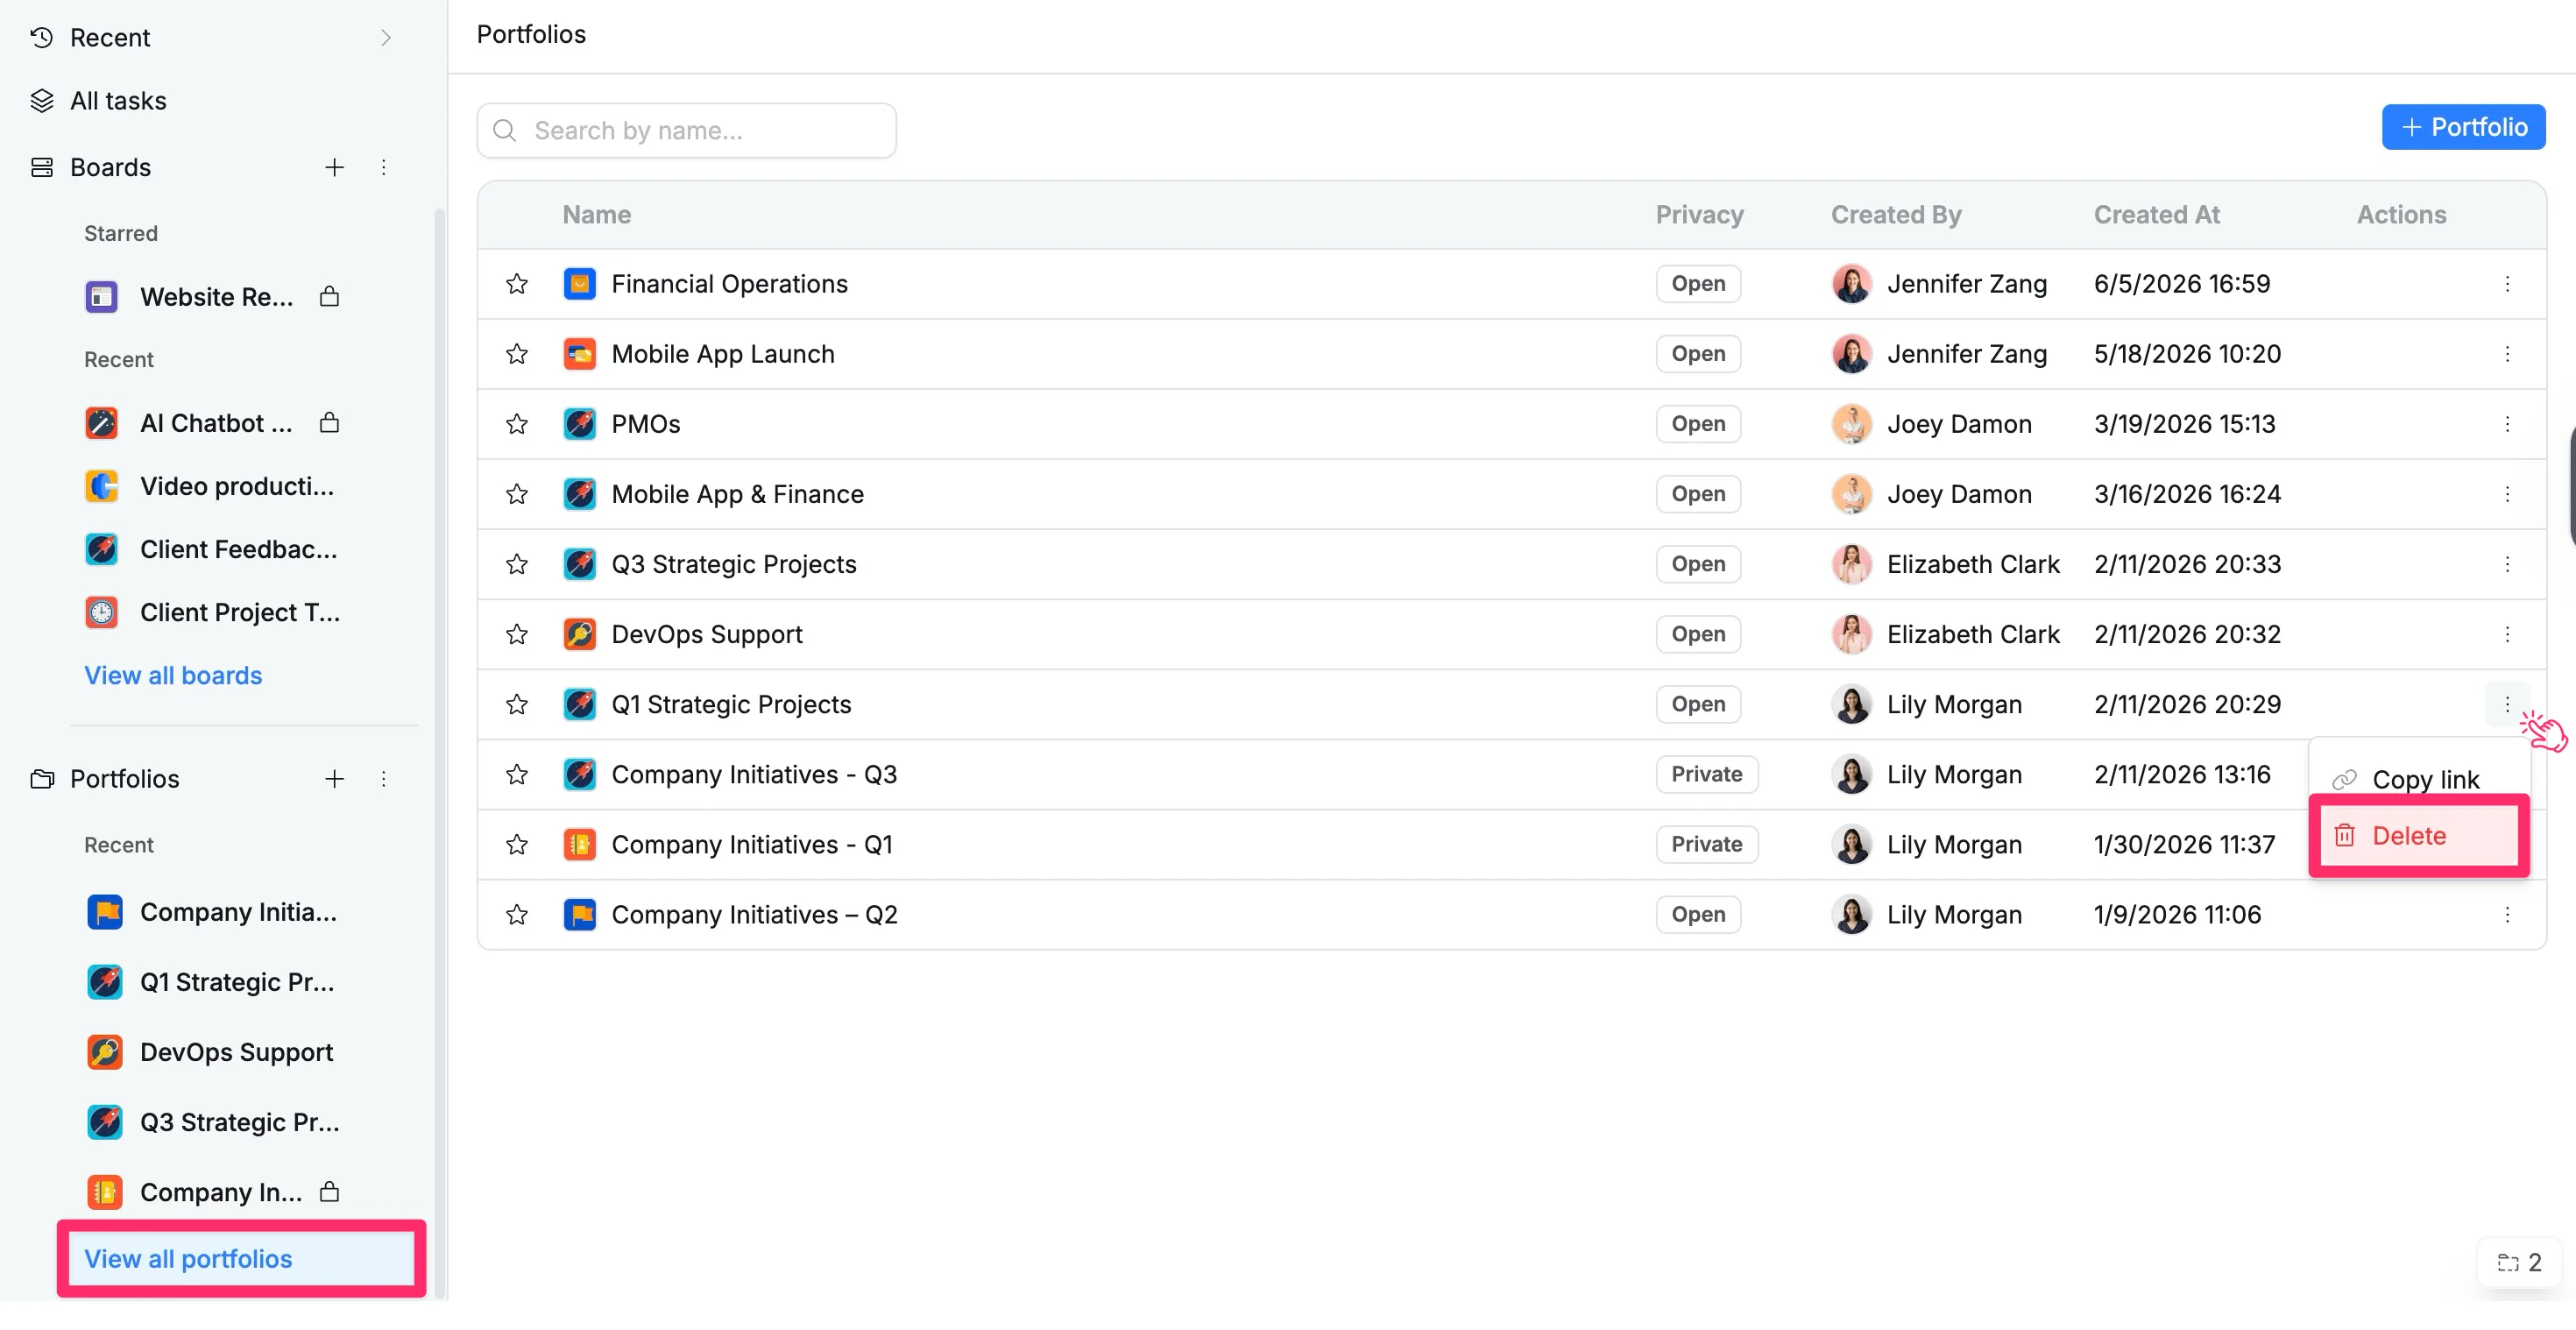The width and height of the screenshot is (2576, 1330).
Task: Star the Company Initiatives - Q1 portfolio
Action: click(x=516, y=844)
